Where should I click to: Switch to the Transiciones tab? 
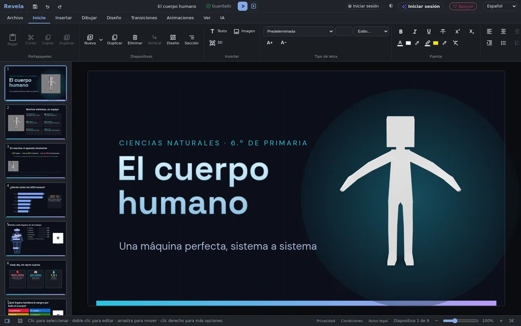coord(144,18)
